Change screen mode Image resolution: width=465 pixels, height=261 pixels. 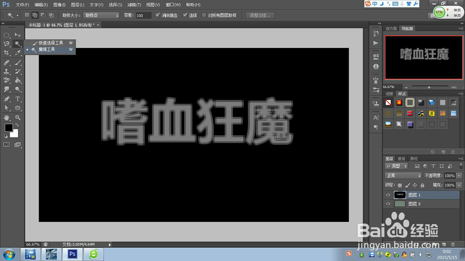(18, 144)
